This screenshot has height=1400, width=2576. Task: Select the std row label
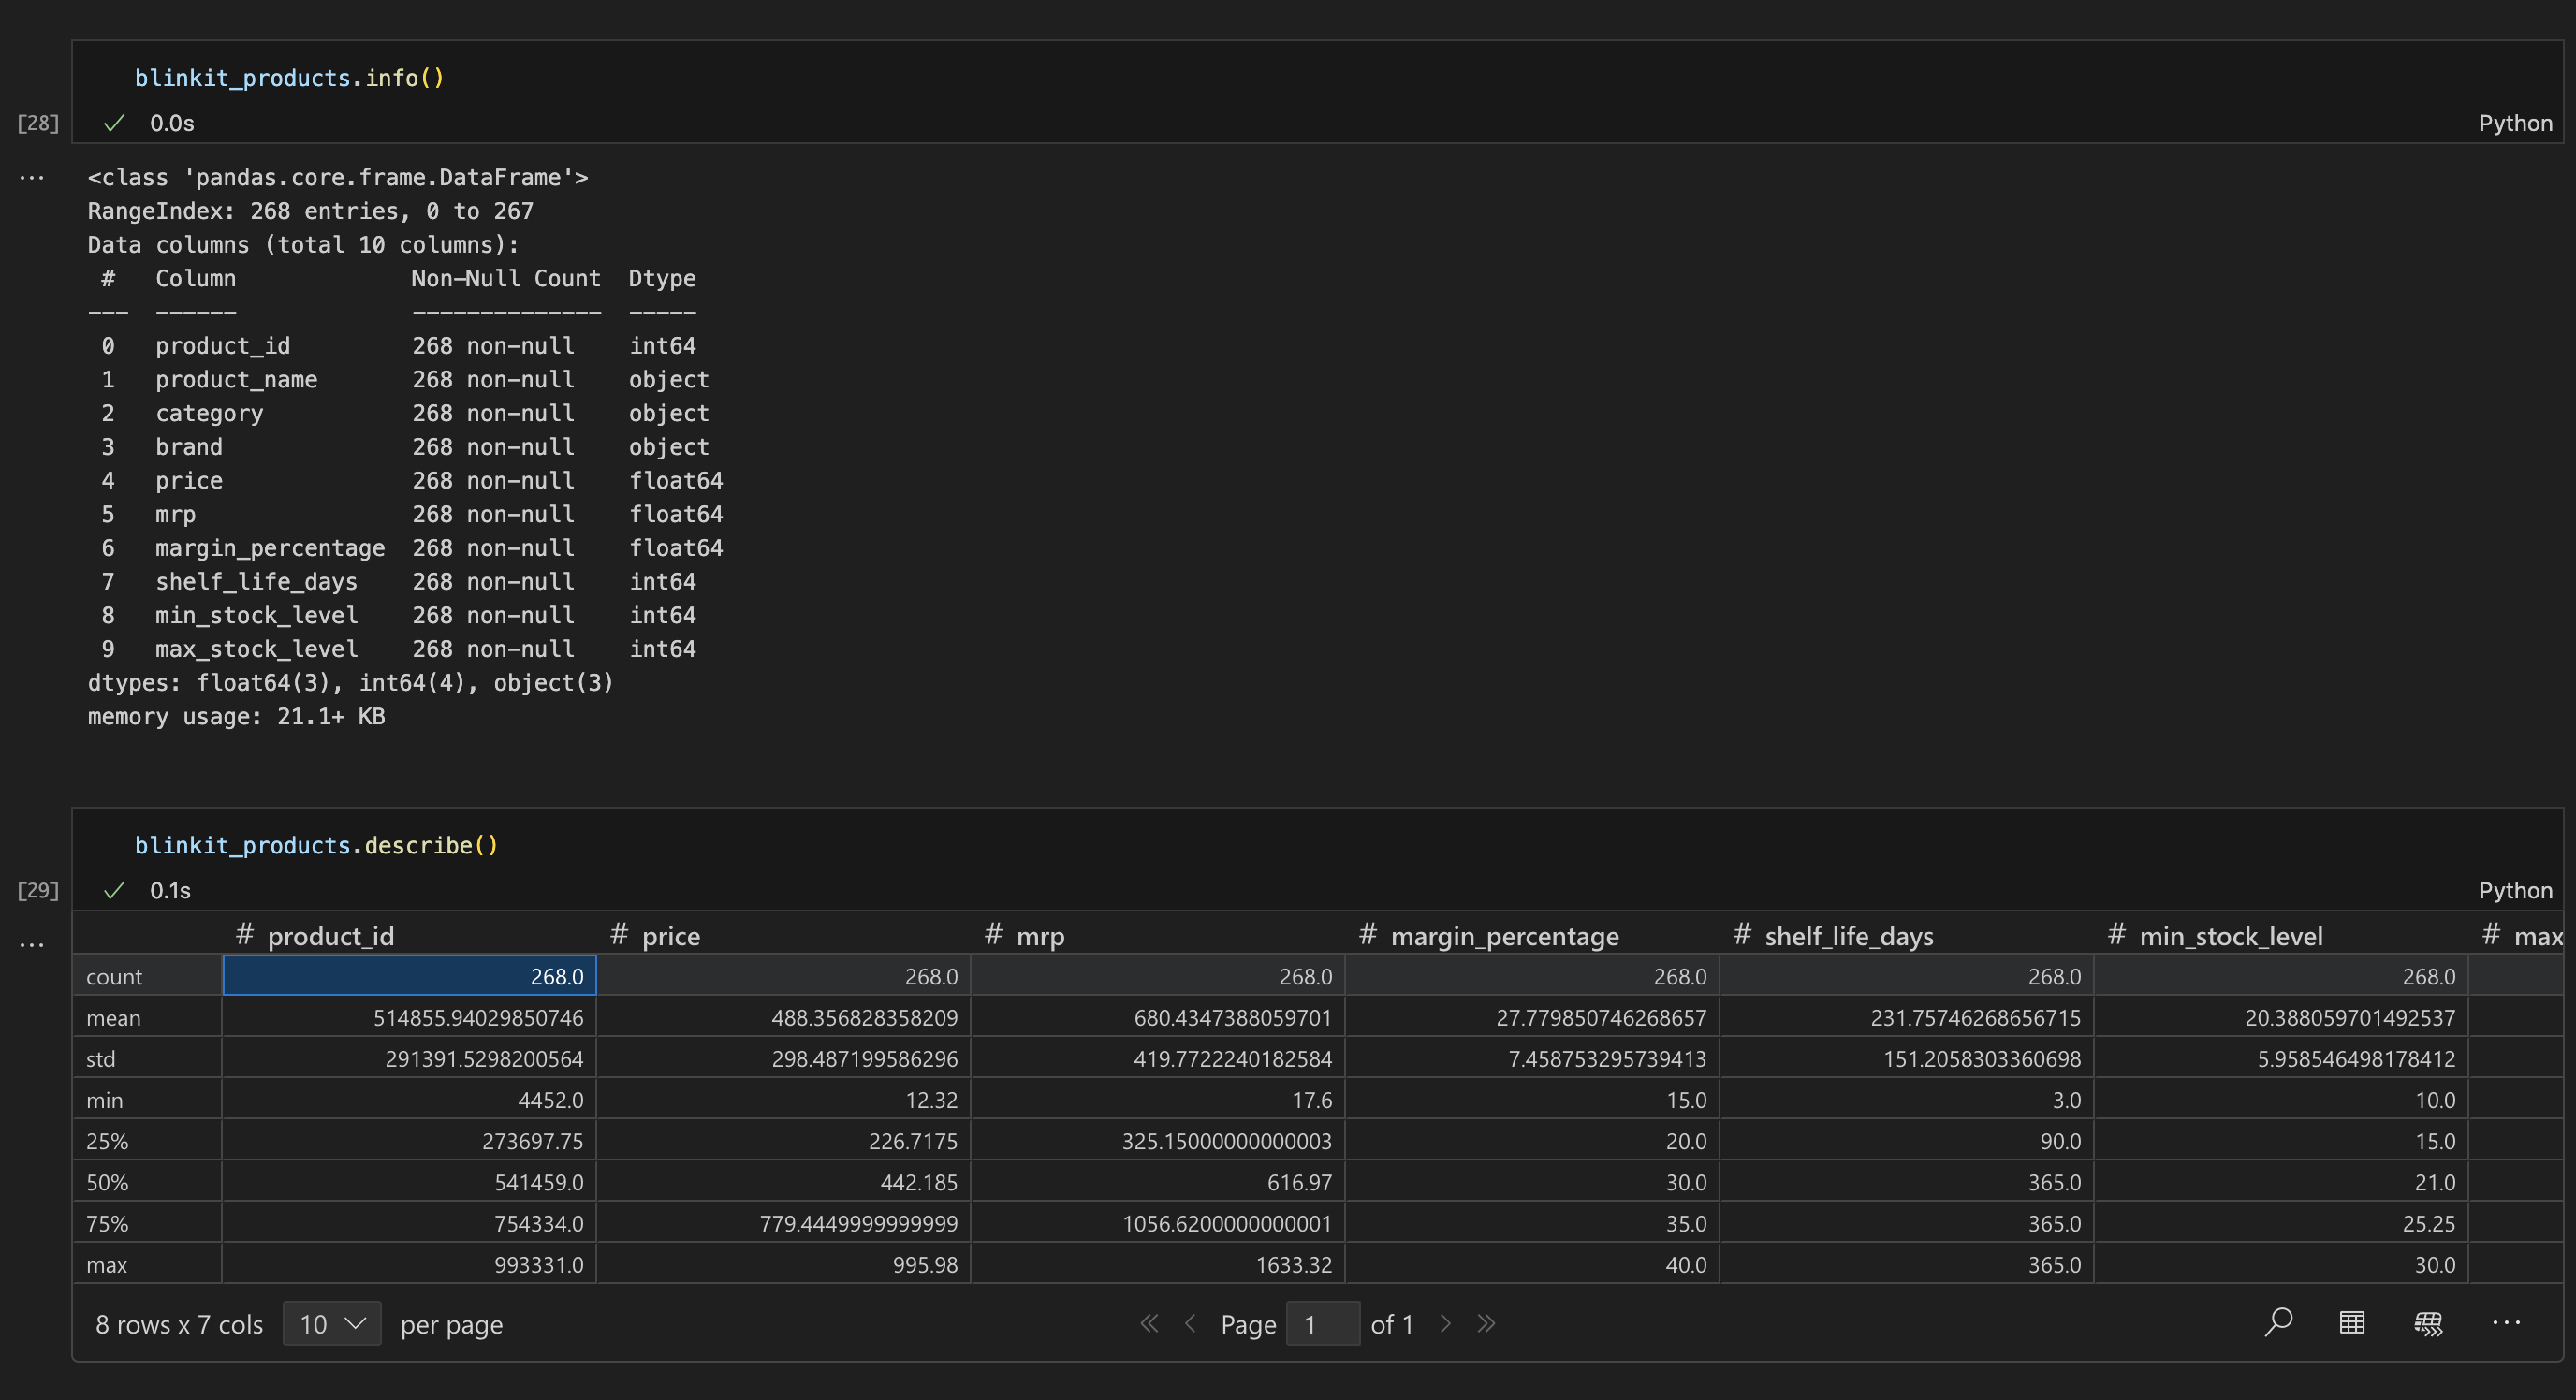pos(148,1058)
